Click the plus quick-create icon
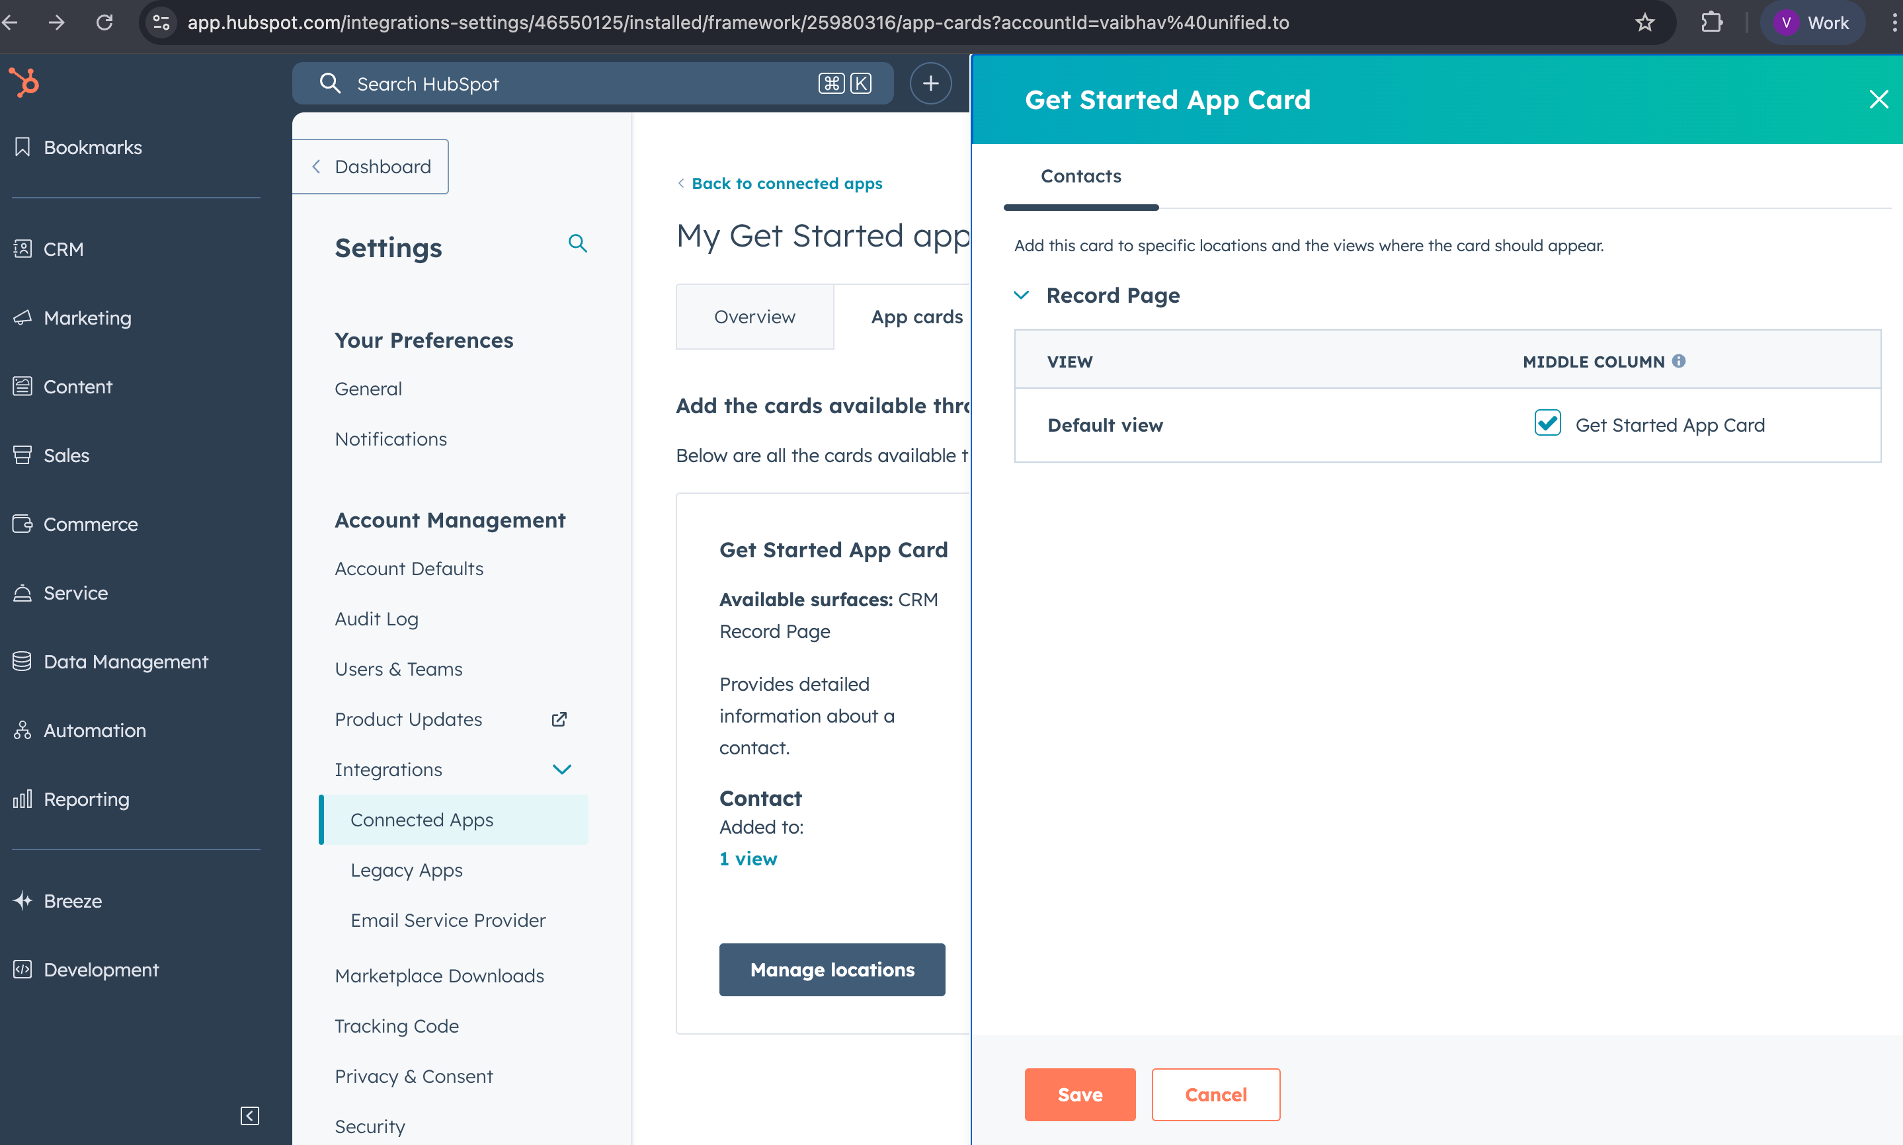 pyautogui.click(x=930, y=83)
